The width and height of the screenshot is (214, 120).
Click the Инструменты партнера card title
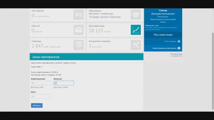tap(100, 41)
